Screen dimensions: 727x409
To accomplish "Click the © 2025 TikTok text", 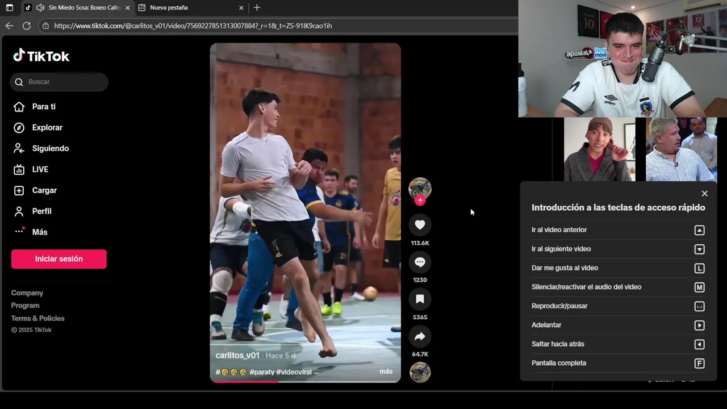I will (x=31, y=330).
